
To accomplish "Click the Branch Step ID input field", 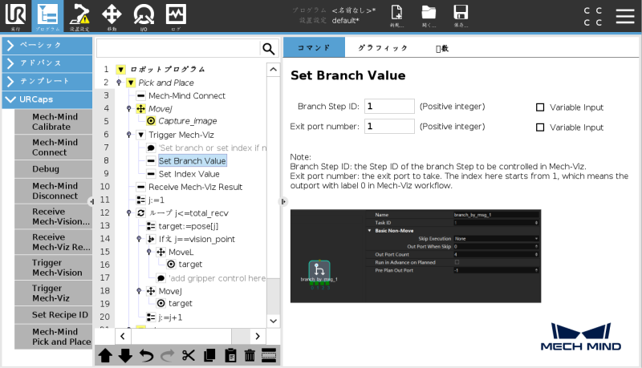I will click(x=389, y=107).
